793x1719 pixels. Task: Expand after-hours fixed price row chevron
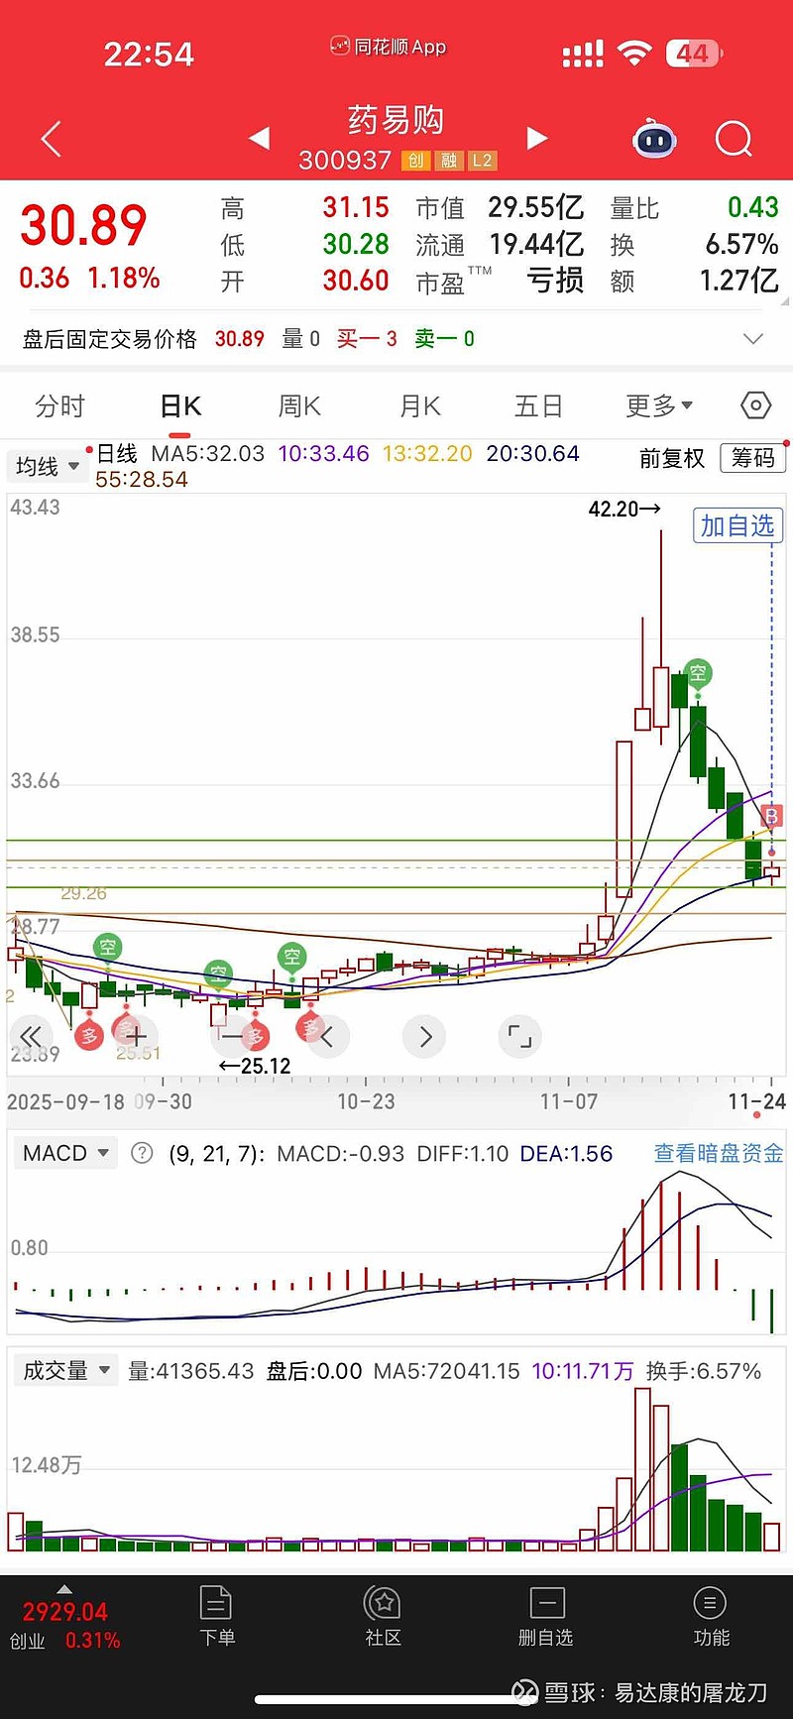point(753,339)
